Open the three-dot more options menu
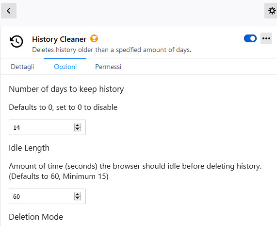 [x=266, y=38]
